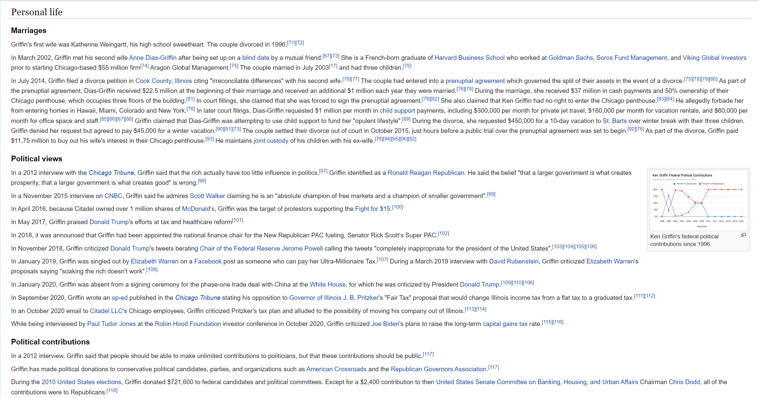This screenshot has width=759, height=398.
Task: Click the Marriages subsection heading
Action: 29,30
